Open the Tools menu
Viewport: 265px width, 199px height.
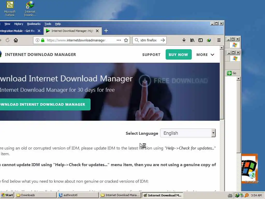click(x=48, y=24)
